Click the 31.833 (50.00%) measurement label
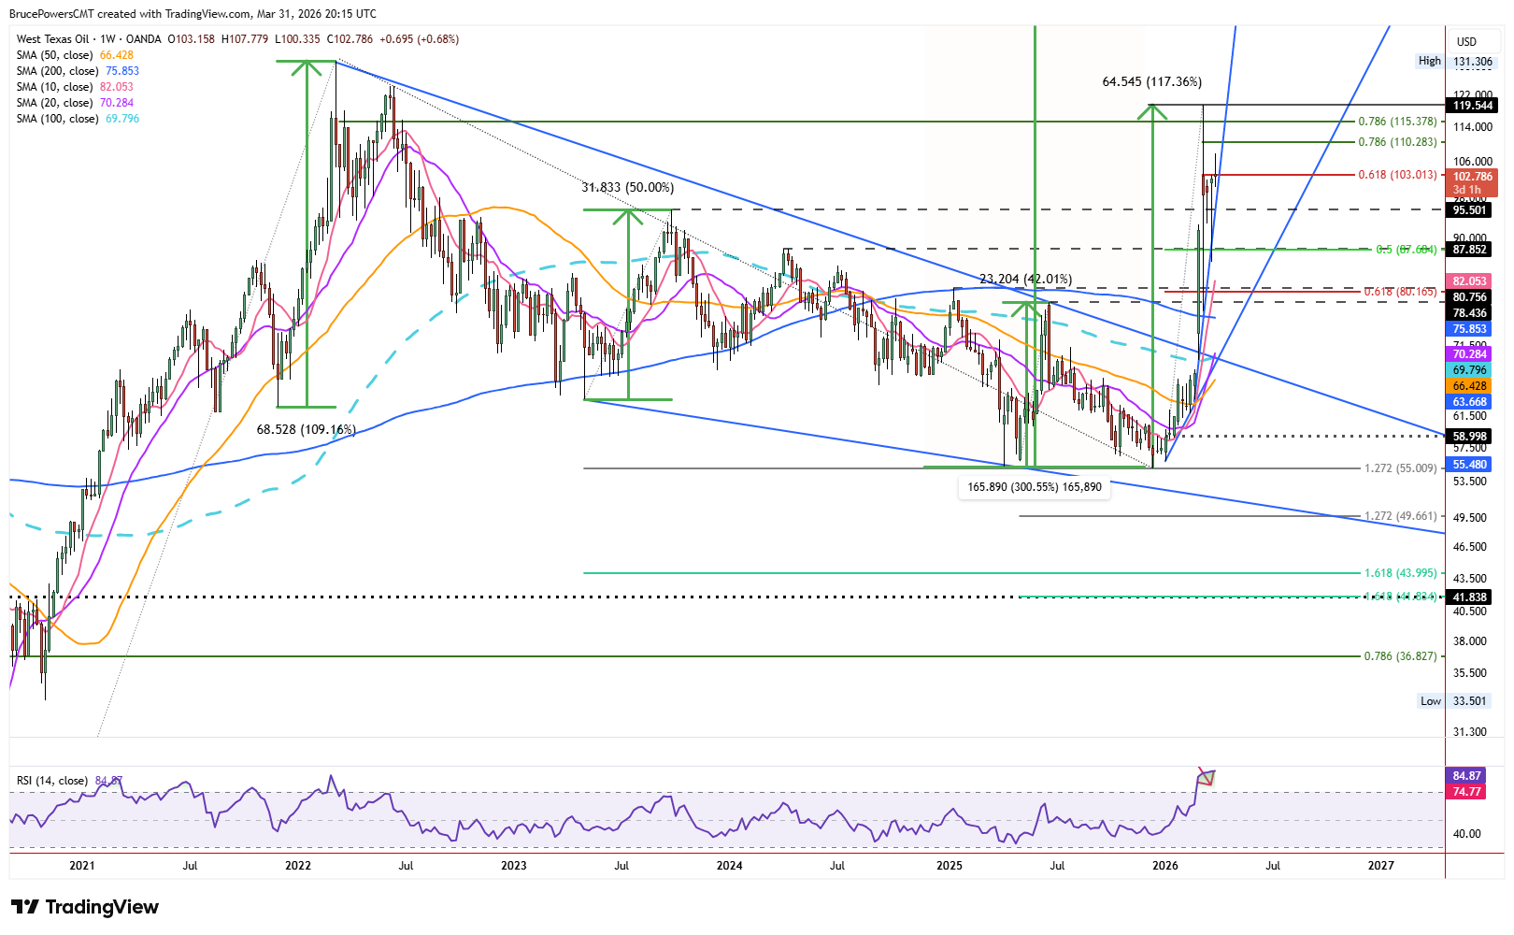Screen dimensions: 1514x935 point(627,188)
